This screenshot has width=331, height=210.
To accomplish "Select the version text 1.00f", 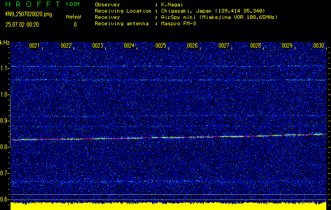I will click(73, 4).
